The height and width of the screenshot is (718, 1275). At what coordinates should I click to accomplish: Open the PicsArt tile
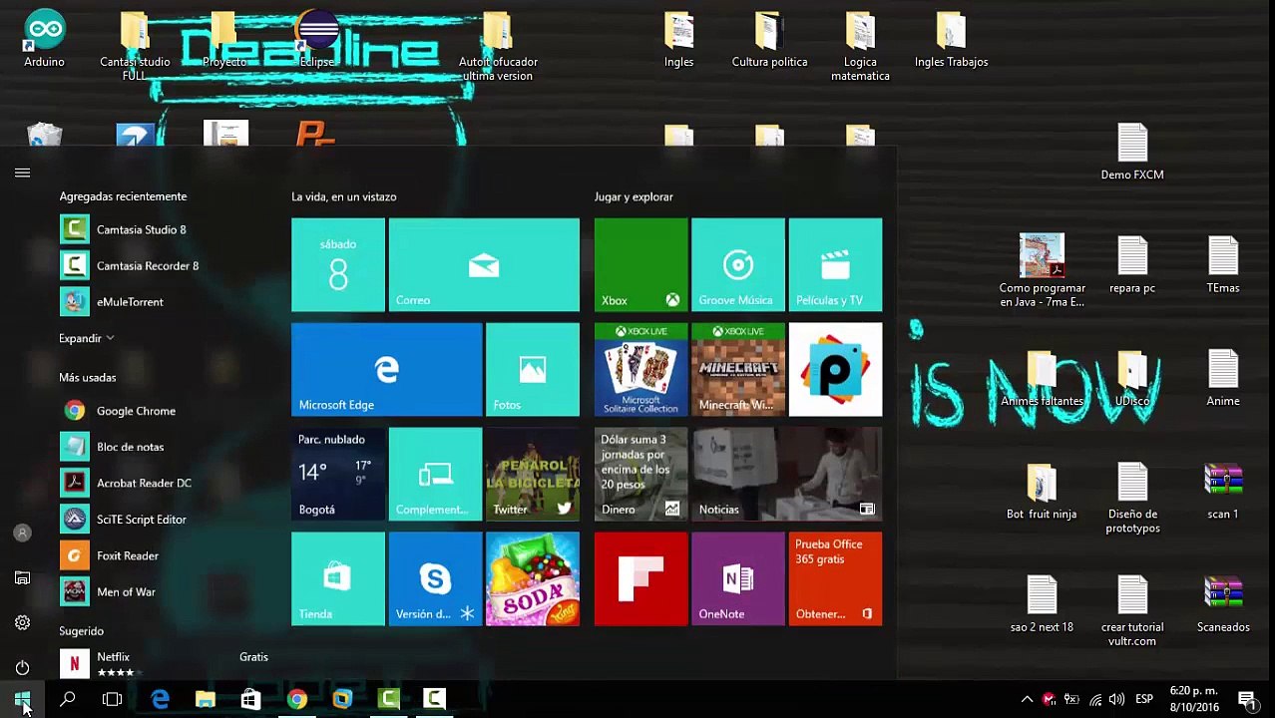pyautogui.click(x=835, y=369)
